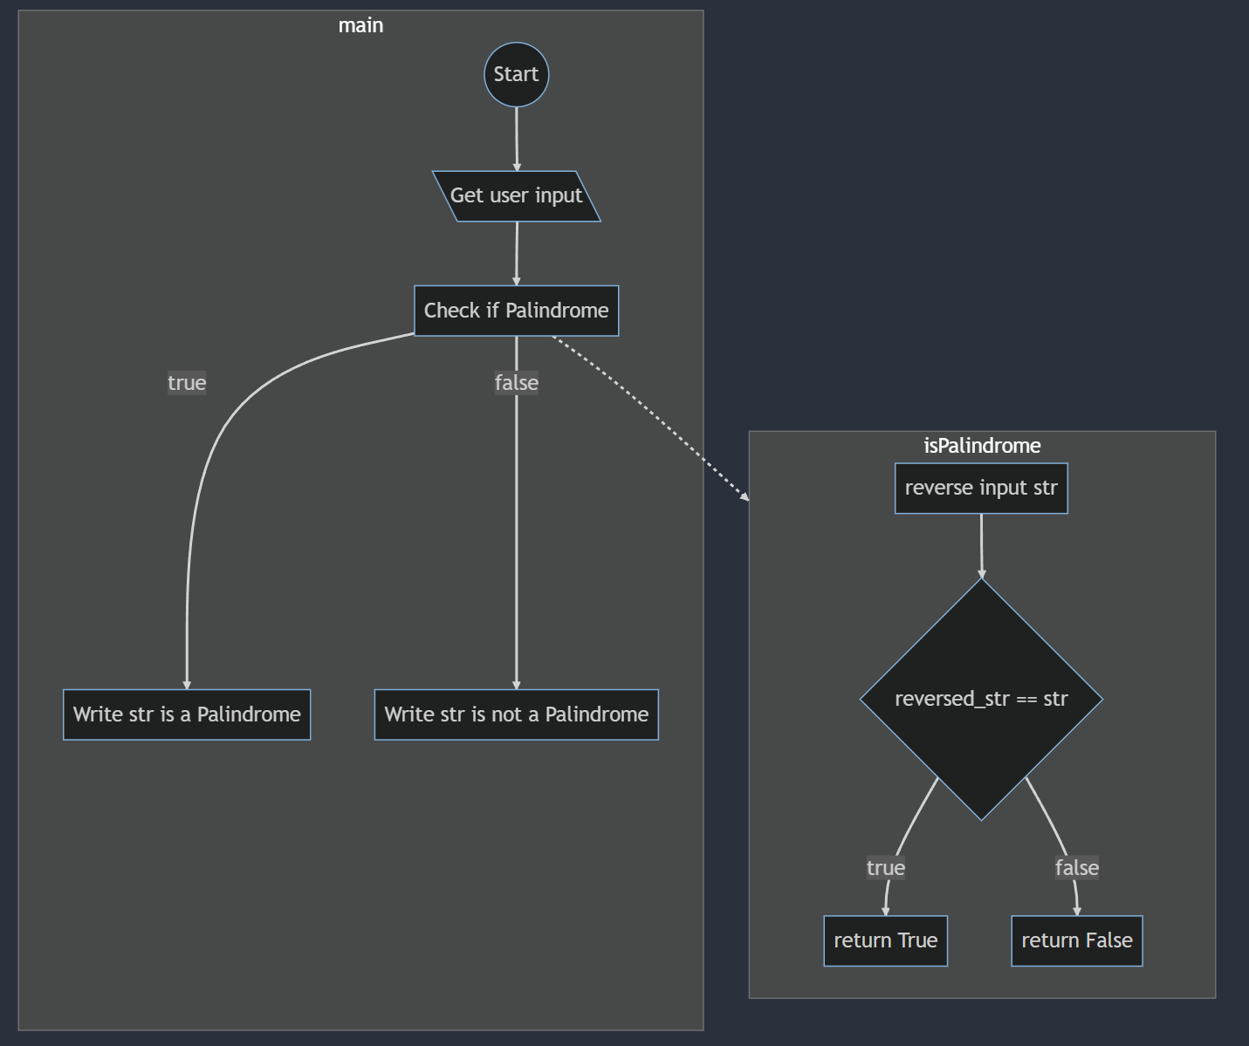The image size is (1249, 1046).
Task: Click the true label under Check if Palindrome
Action: pyautogui.click(x=186, y=382)
